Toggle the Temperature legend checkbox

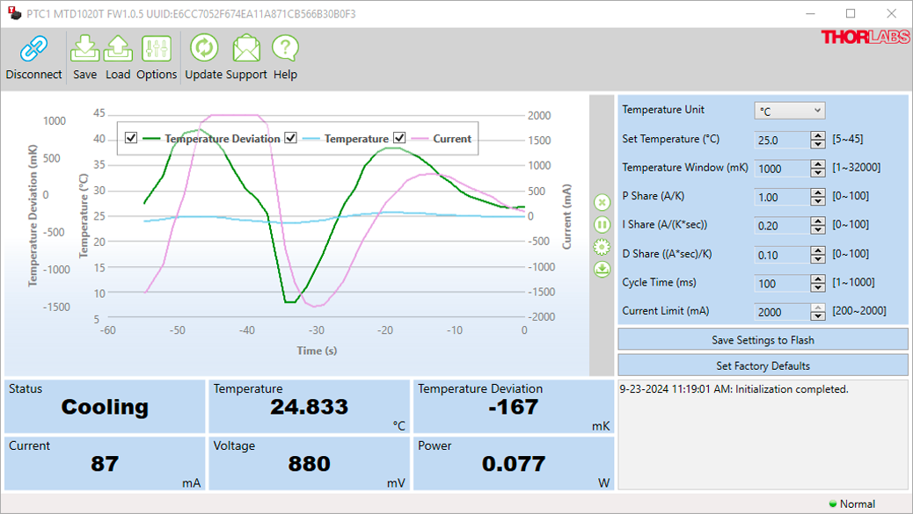coord(290,138)
